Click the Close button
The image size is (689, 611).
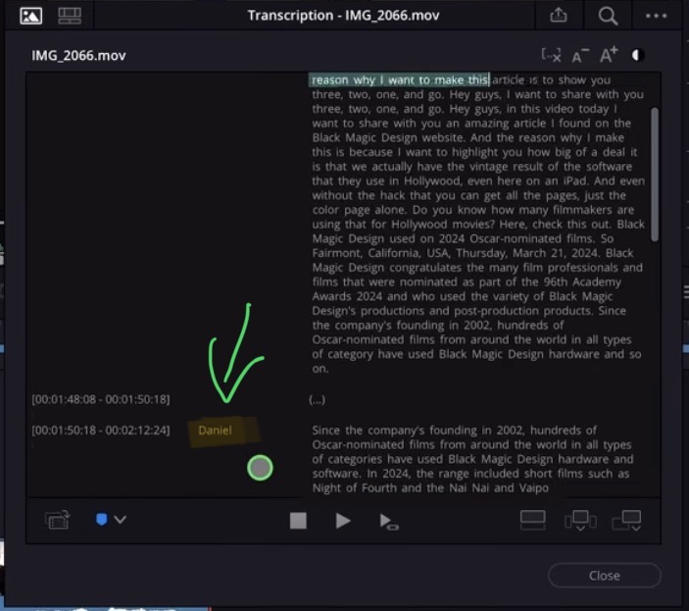[604, 576]
